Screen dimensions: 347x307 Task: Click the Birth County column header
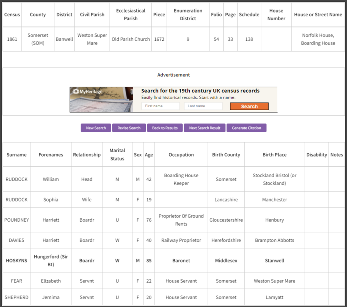[226, 155]
